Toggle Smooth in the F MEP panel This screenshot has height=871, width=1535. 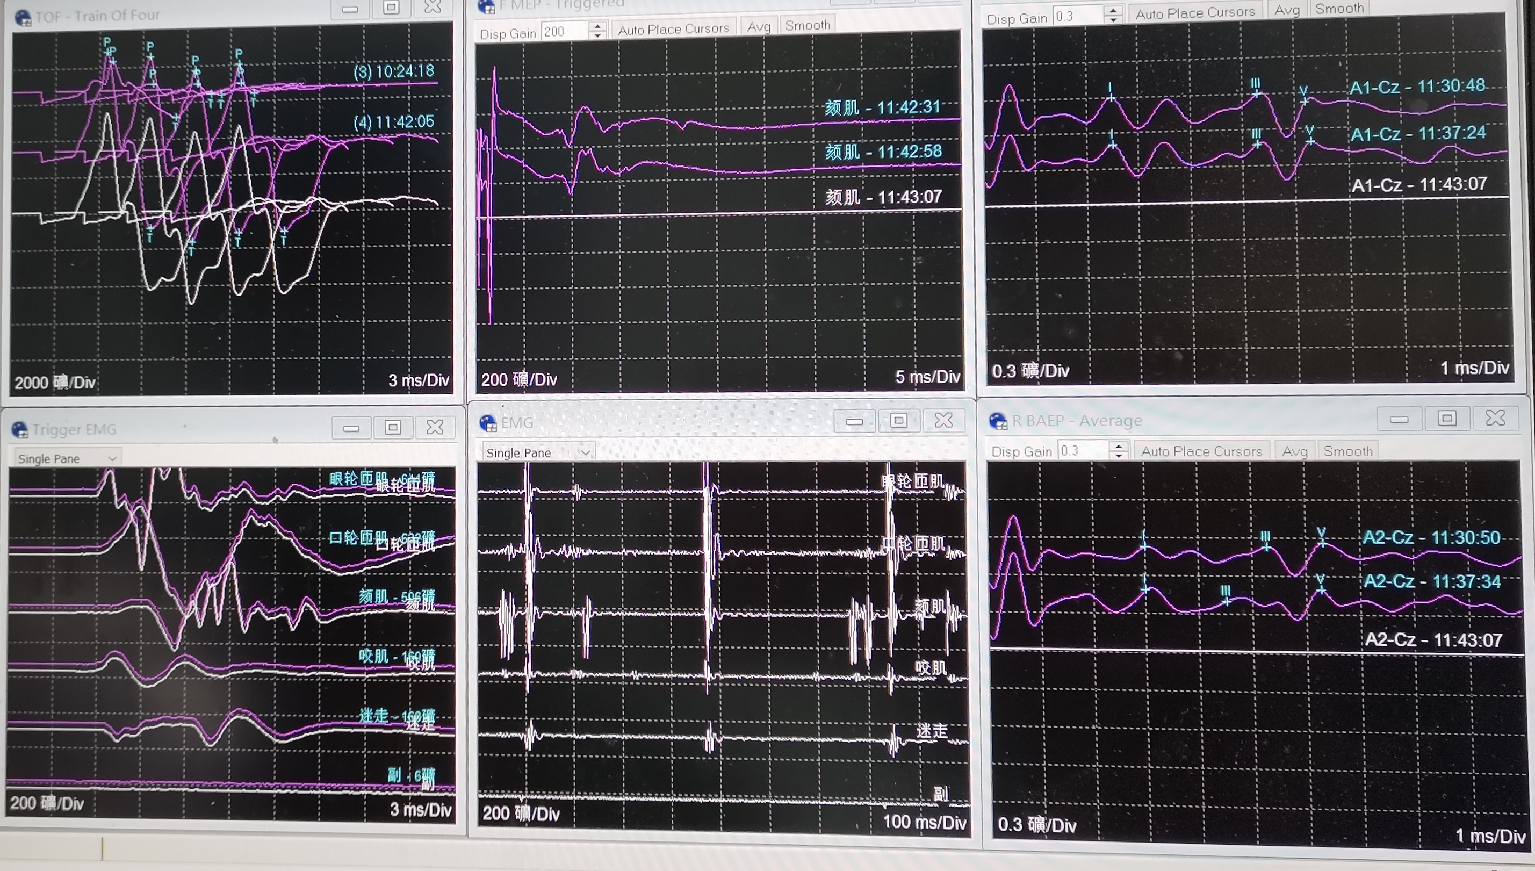tap(808, 26)
